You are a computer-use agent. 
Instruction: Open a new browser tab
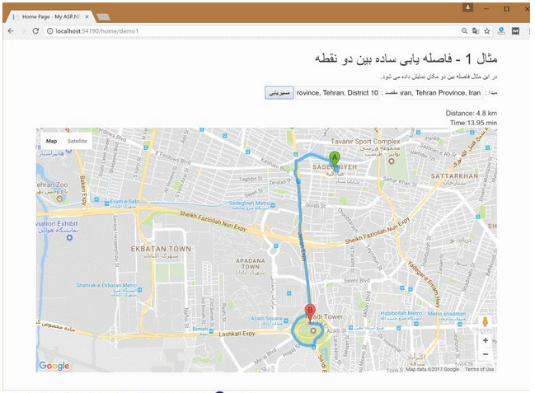tap(103, 16)
